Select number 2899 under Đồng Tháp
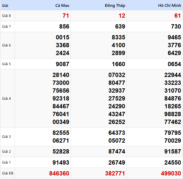 (x=118, y=53)
